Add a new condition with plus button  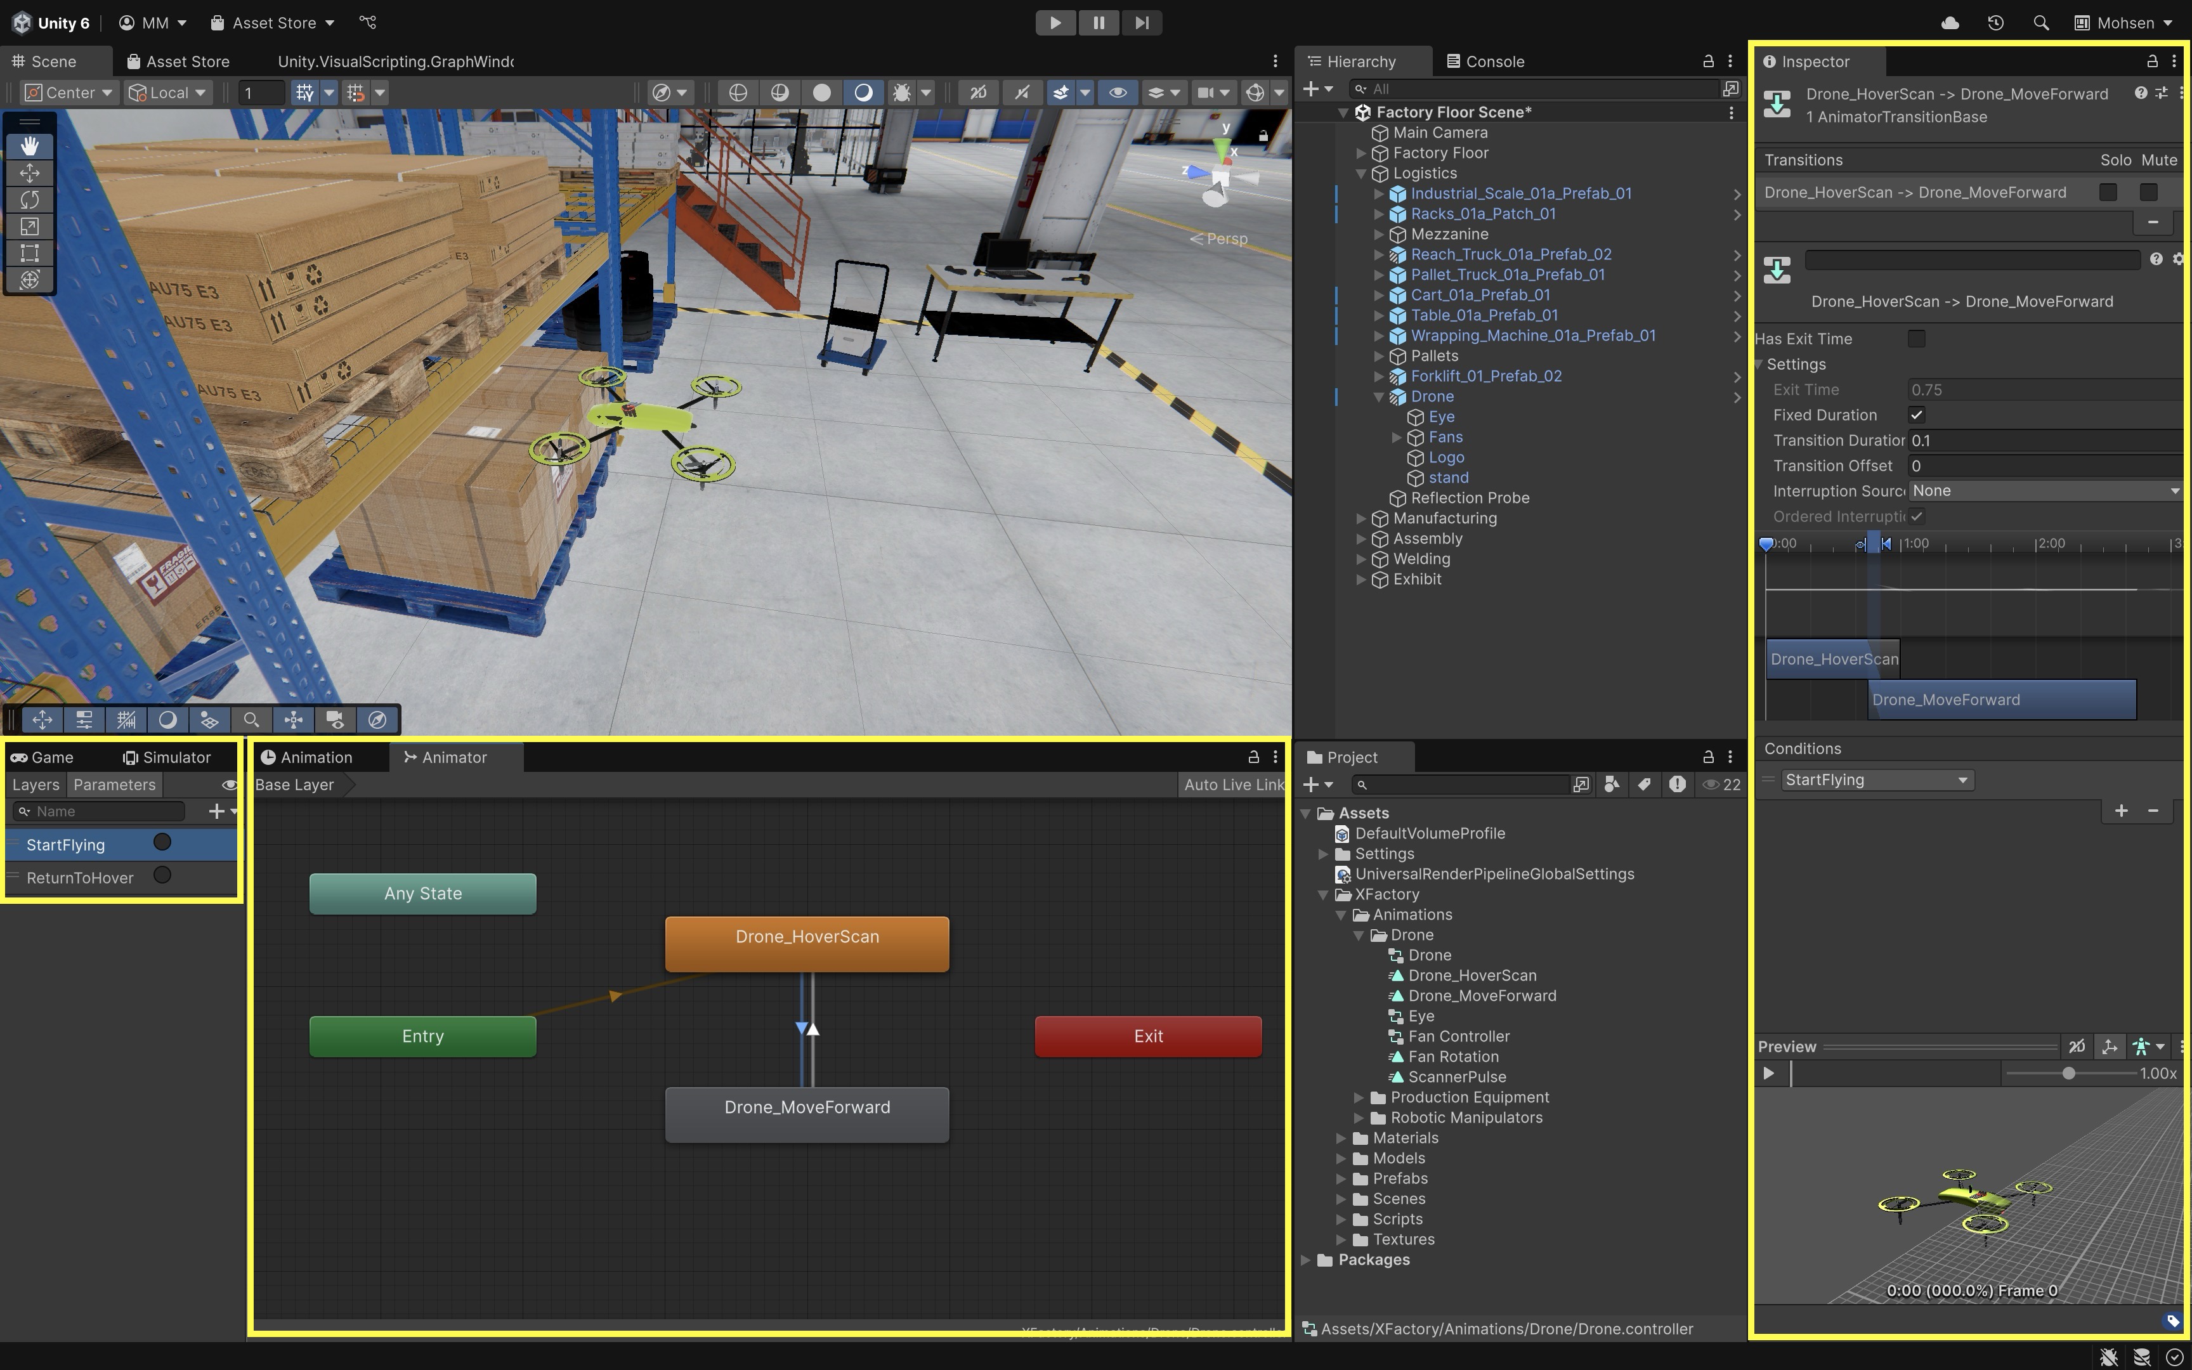[x=2120, y=811]
